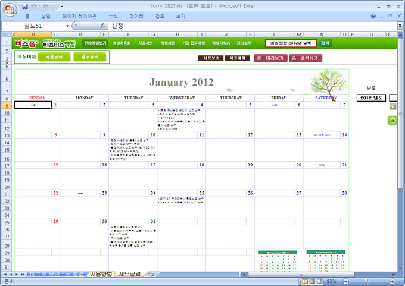
Task: Click the Save icon in quick access toolbar
Action: (25, 5)
